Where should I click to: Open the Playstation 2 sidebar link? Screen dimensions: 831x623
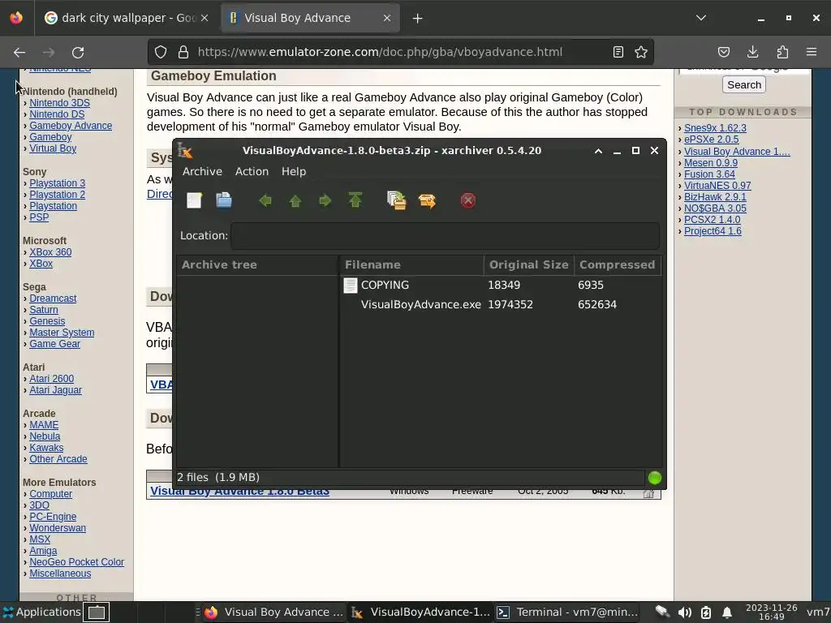58,195
